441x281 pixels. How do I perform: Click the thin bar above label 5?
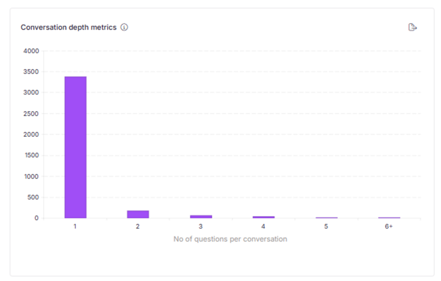click(x=326, y=217)
